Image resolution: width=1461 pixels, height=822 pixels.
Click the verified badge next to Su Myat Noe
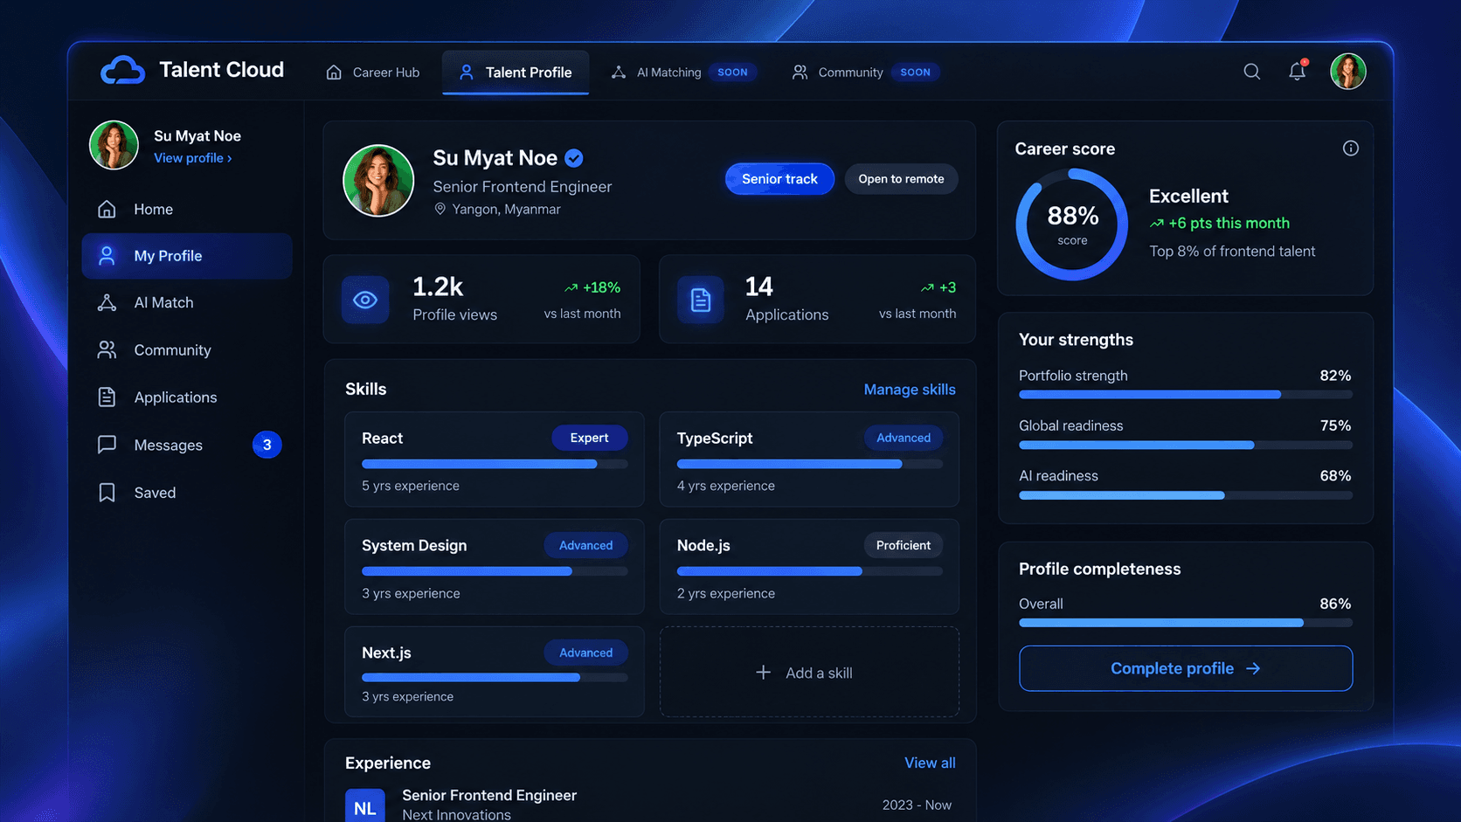(573, 158)
